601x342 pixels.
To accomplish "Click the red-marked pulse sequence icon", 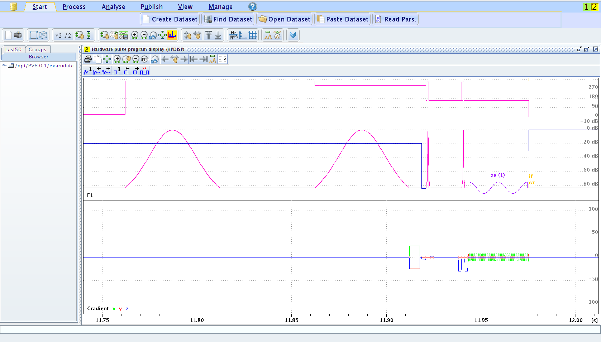I will point(144,71).
